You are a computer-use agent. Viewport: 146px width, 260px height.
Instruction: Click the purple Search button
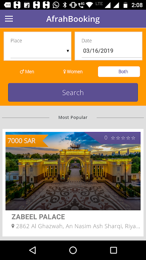[x=73, y=92]
